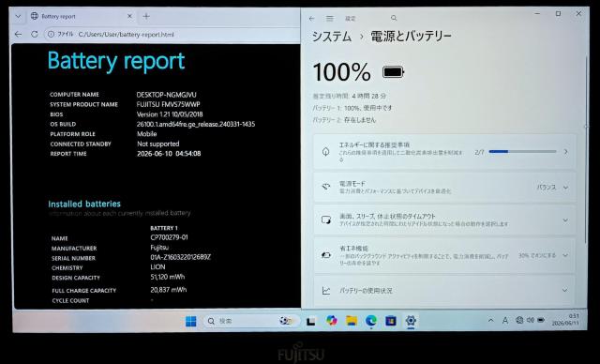Screen dimensions: 600x364
Task: Open the taskbar clock and date
Action: [x=565, y=320]
